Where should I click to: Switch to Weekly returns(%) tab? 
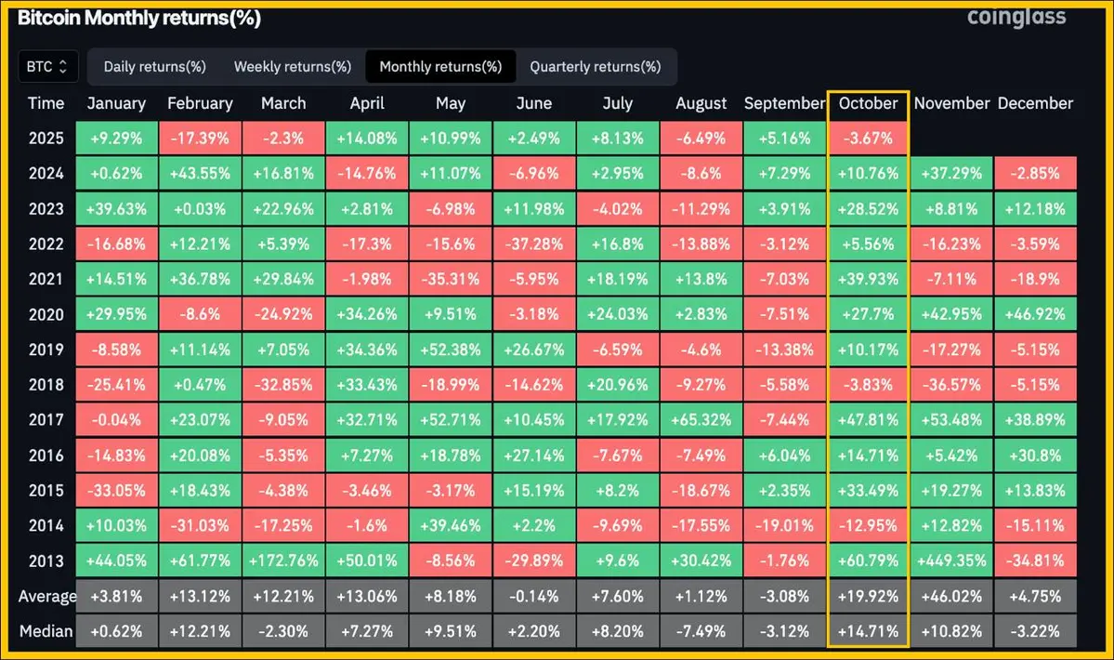(293, 67)
